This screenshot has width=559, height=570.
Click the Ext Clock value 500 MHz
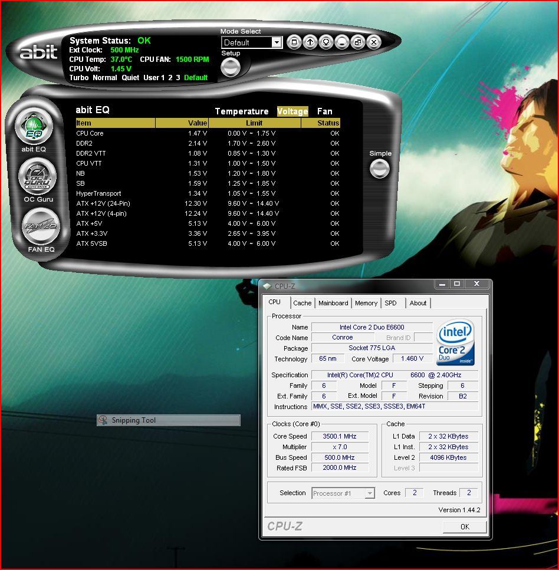click(124, 50)
